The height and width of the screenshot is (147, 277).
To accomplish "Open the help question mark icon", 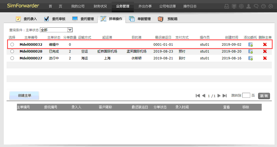I will (x=263, y=6).
